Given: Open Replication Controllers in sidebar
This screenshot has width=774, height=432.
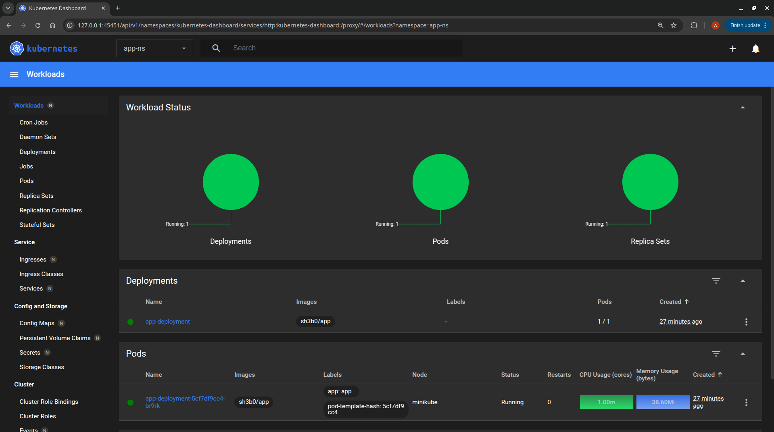Looking at the screenshot, I should pos(50,210).
